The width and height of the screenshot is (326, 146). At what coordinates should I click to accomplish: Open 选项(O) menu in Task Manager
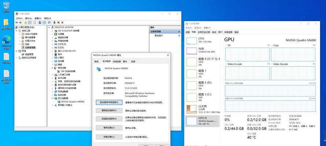pyautogui.click(x=198, y=28)
